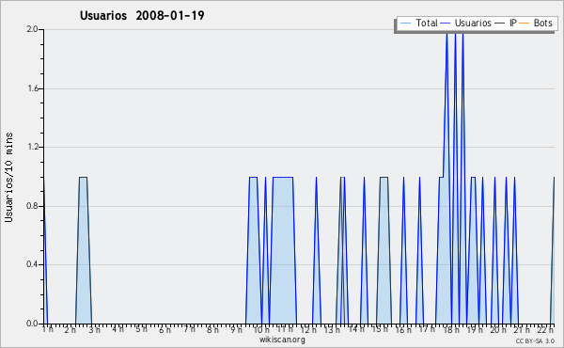Click the '10 h' x-axis label
Screen dimensions: 564x348
261,329
